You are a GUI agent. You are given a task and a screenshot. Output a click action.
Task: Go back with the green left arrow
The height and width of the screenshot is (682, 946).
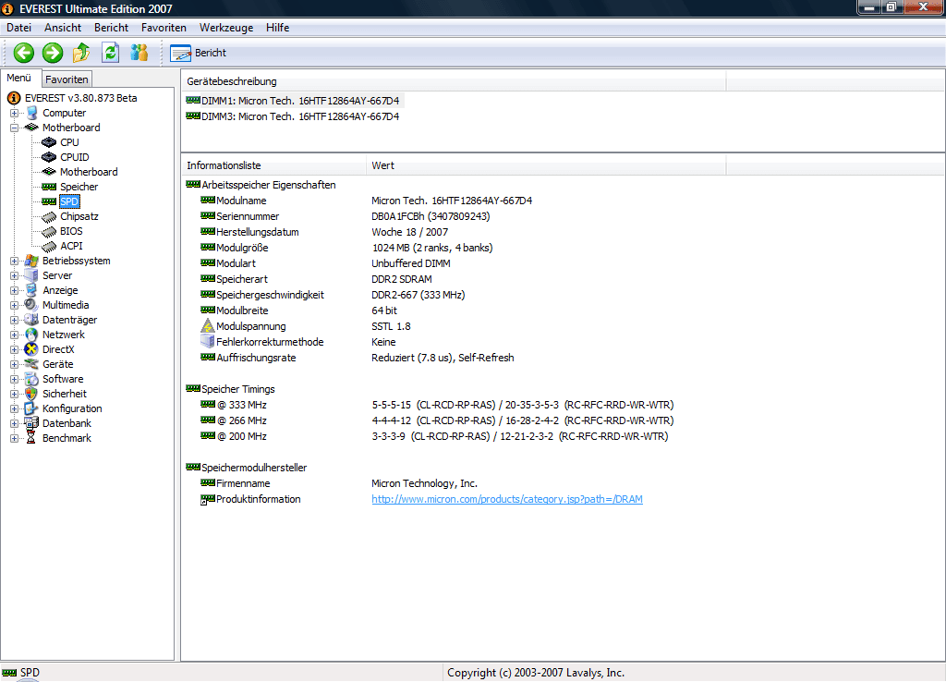pyautogui.click(x=24, y=53)
